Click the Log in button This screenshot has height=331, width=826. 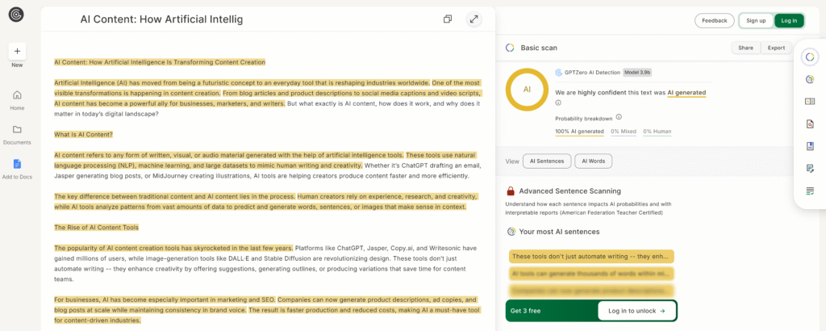click(x=789, y=20)
